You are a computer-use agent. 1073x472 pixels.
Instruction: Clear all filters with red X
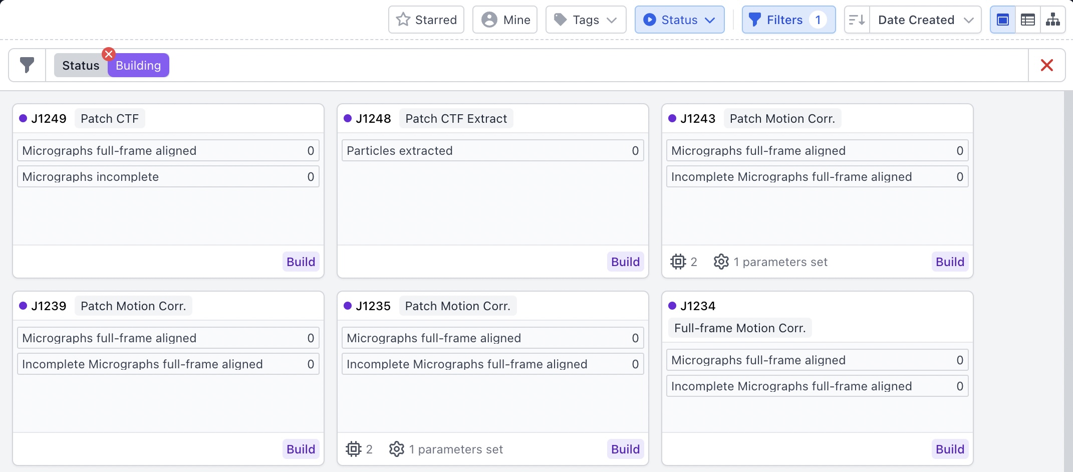click(1046, 65)
